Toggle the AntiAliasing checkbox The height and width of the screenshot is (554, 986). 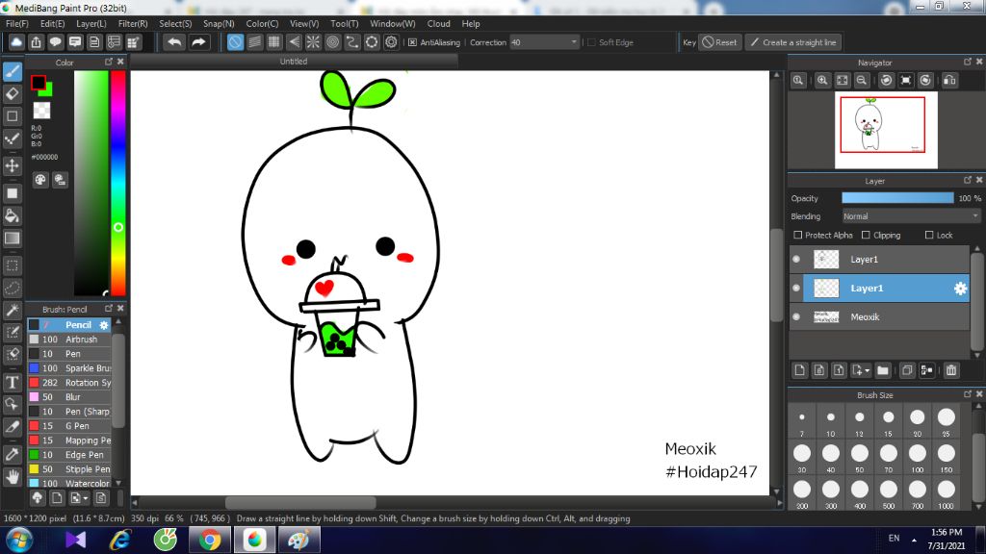[x=412, y=42]
